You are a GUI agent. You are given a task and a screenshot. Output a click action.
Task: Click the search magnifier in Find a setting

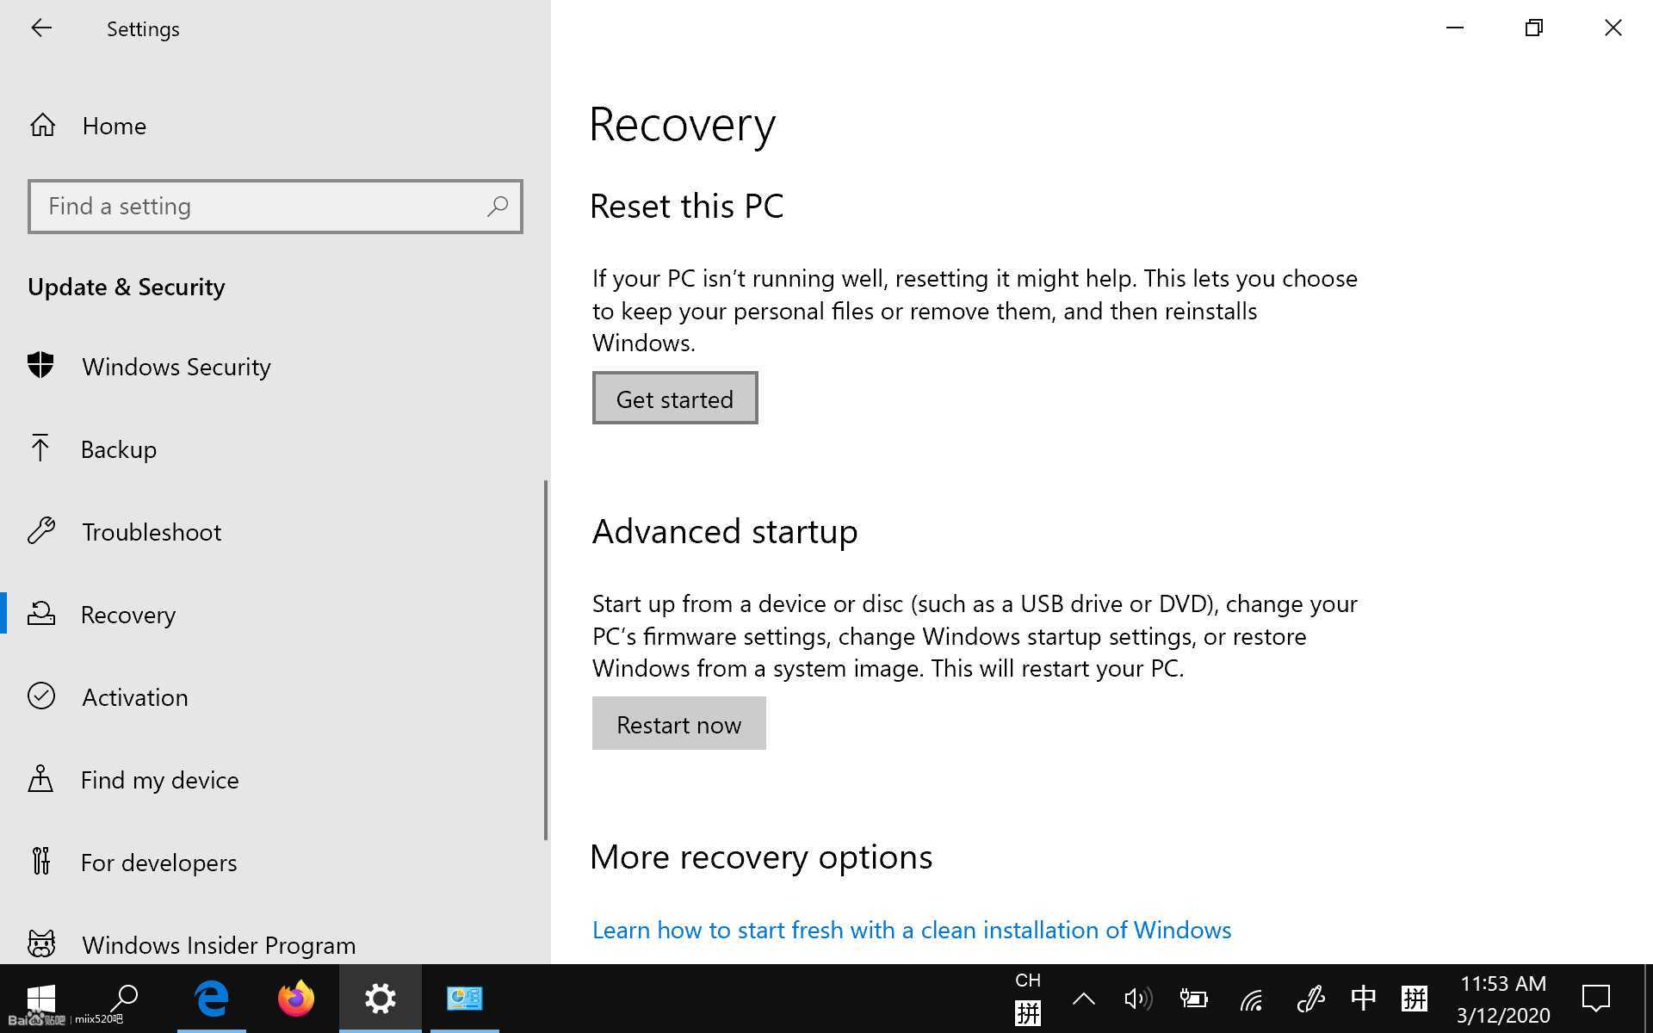coord(497,207)
